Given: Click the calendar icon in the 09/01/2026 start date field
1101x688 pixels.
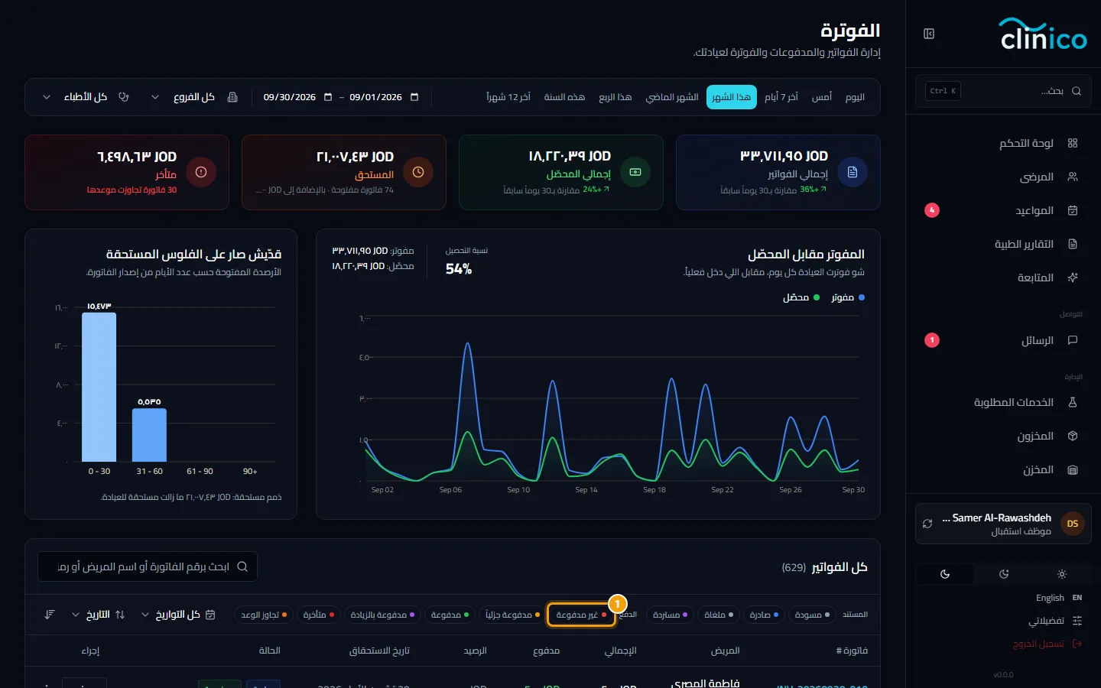Looking at the screenshot, I should [x=414, y=97].
